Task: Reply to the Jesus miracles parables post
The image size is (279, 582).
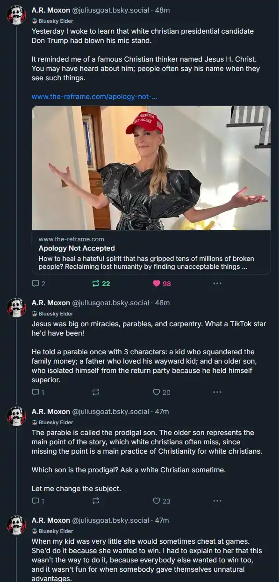Action: point(38,392)
